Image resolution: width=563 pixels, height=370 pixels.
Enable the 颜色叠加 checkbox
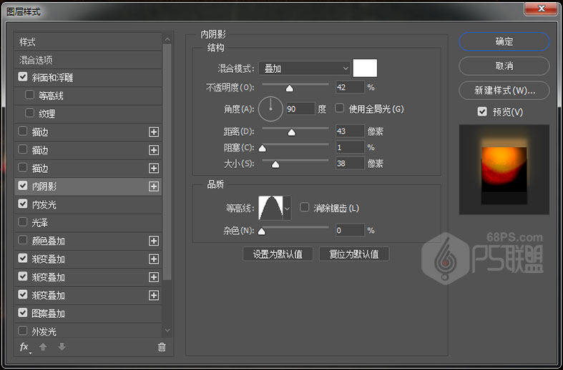23,240
